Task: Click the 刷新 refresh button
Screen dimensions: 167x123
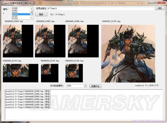Action: pos(41,15)
